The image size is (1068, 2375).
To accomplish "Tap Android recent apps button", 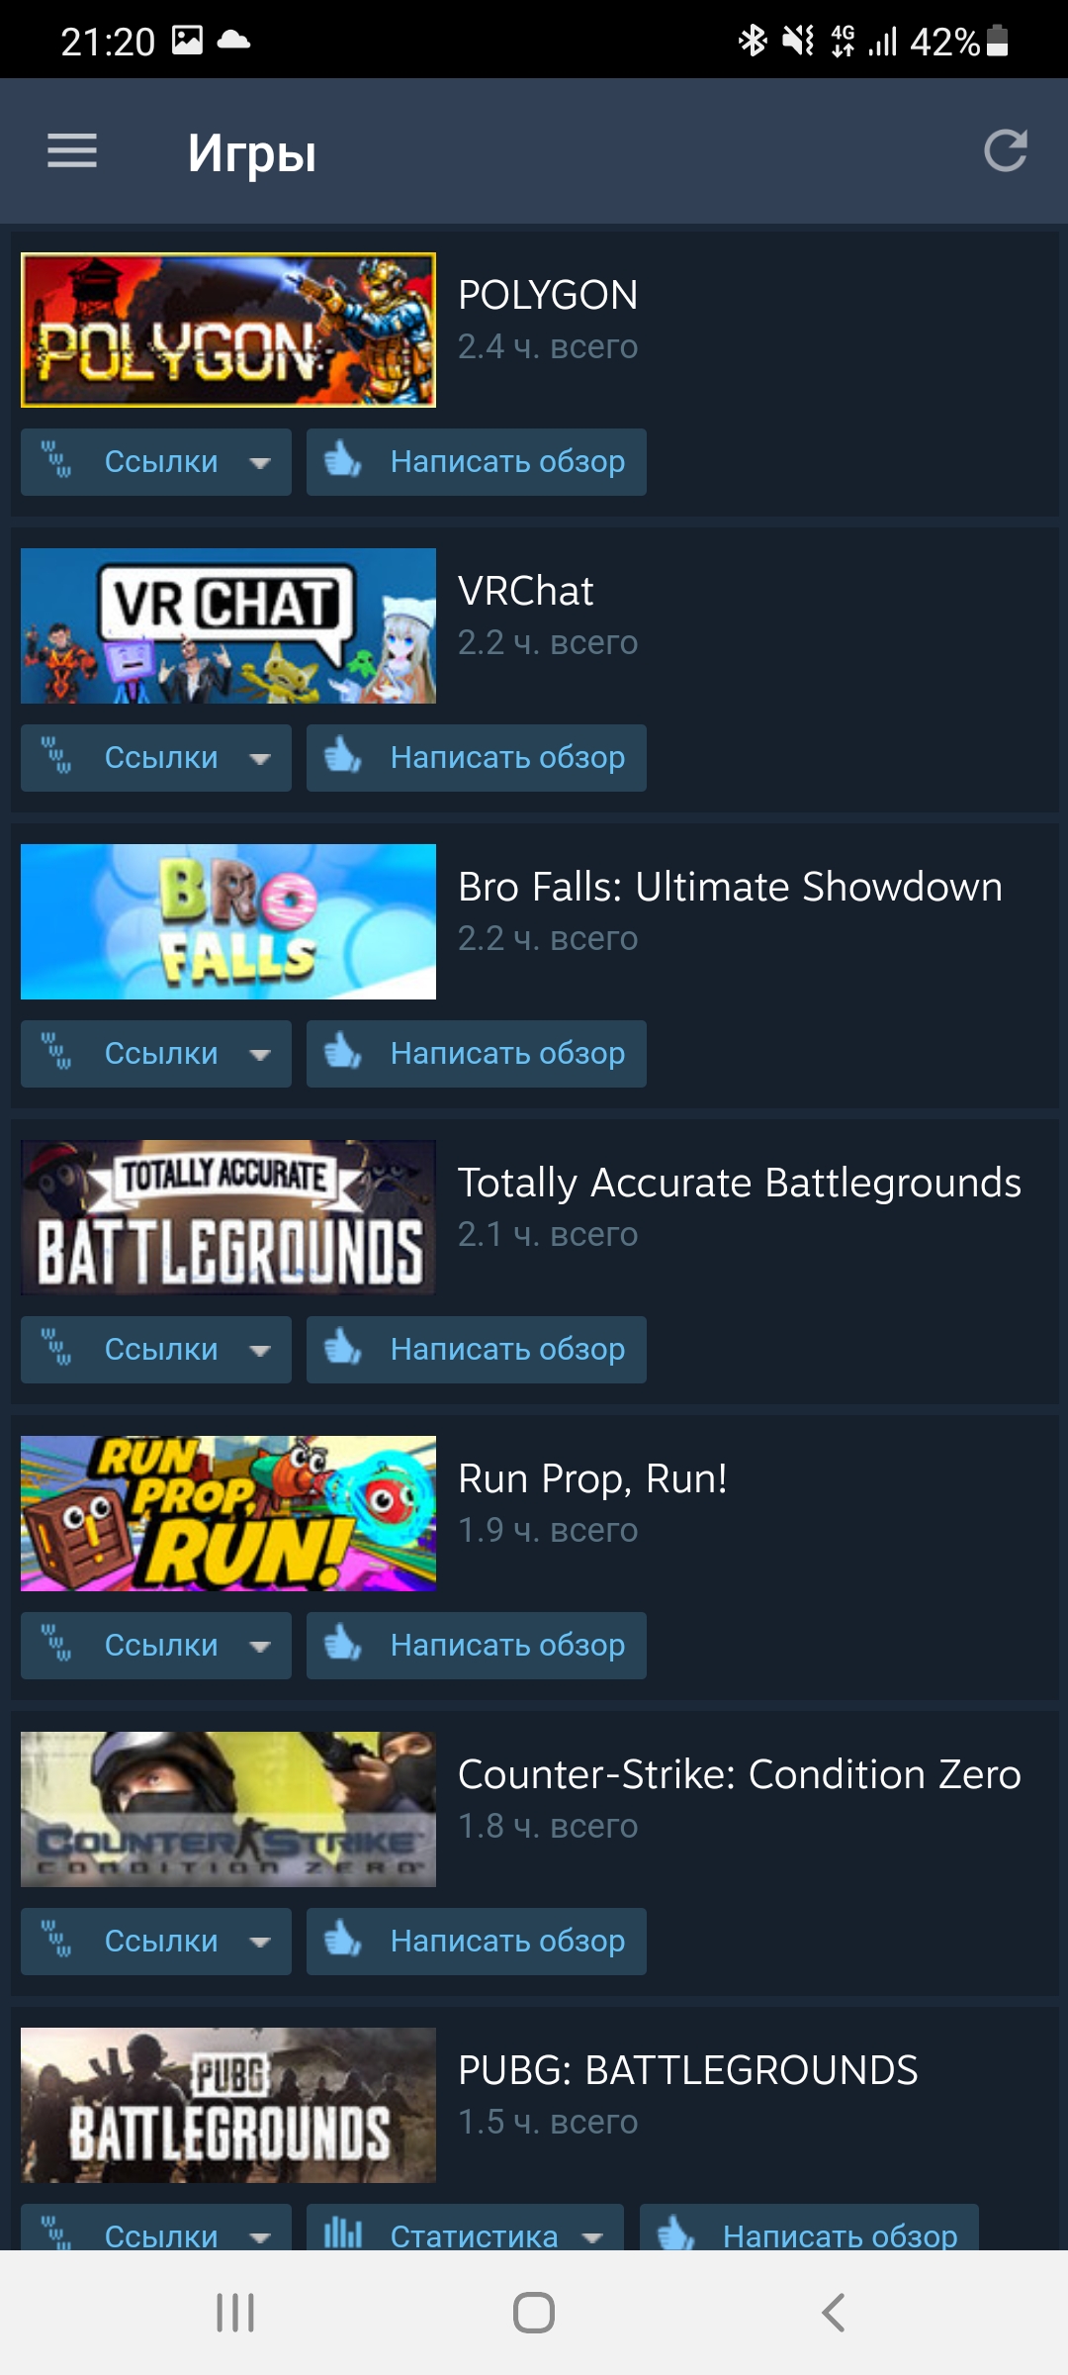I will [x=235, y=2313].
